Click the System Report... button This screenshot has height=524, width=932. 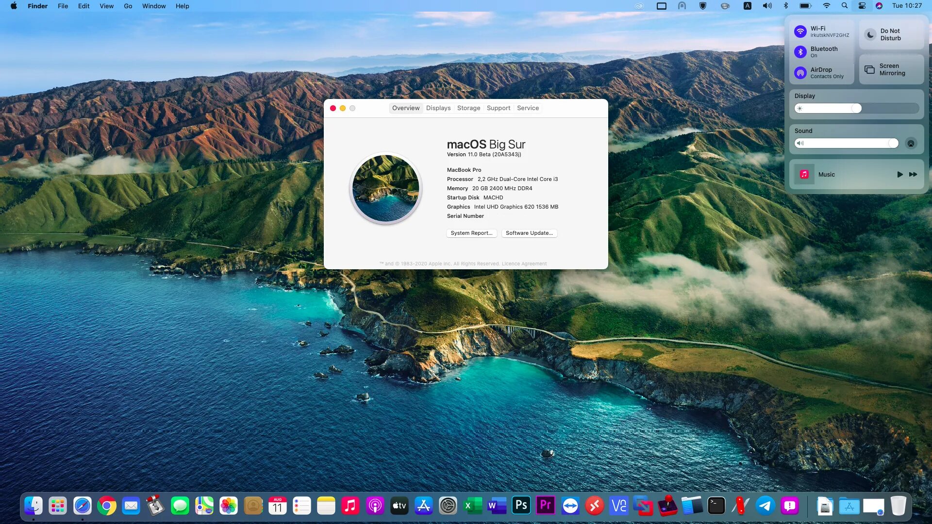click(471, 233)
